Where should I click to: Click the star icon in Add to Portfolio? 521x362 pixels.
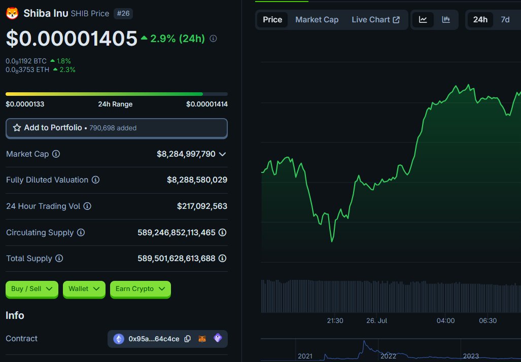[17, 128]
